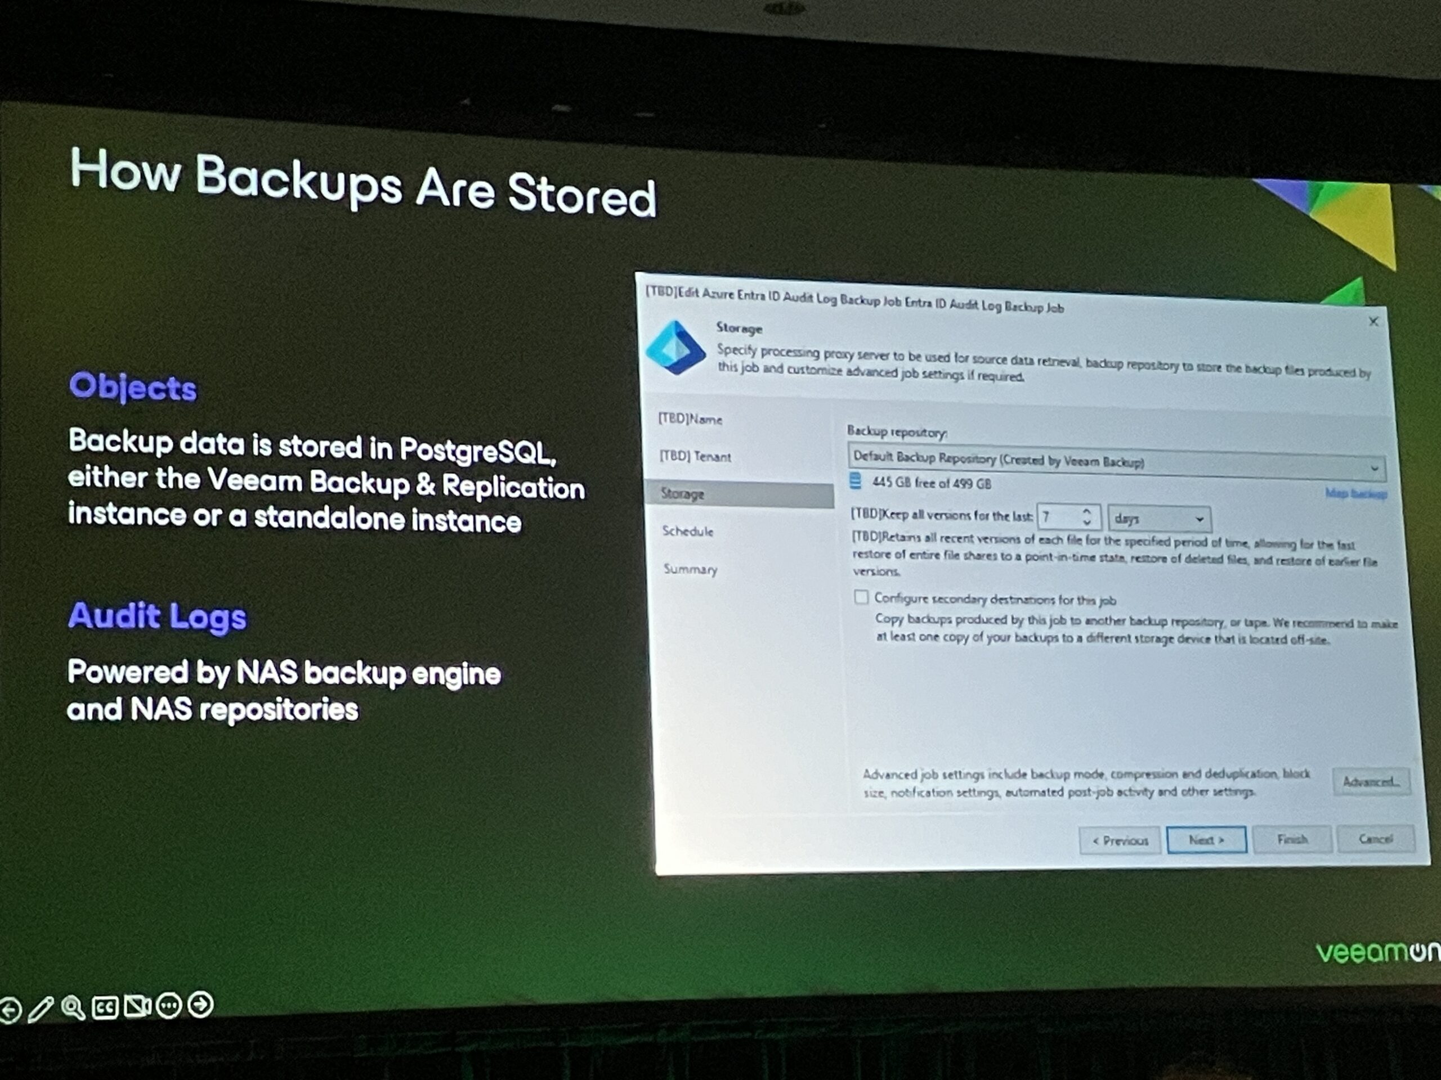Click the presenter previous-slide arrow icon
The image size is (1441, 1080).
[10, 1010]
